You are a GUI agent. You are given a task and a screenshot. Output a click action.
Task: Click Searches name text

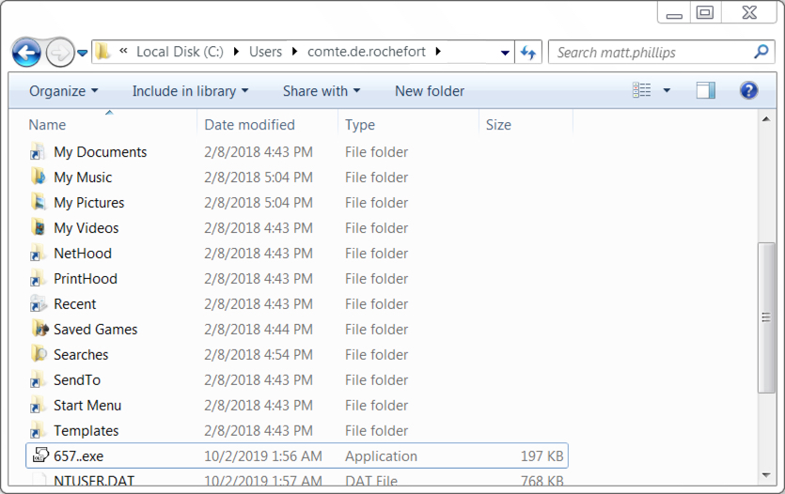click(x=81, y=354)
